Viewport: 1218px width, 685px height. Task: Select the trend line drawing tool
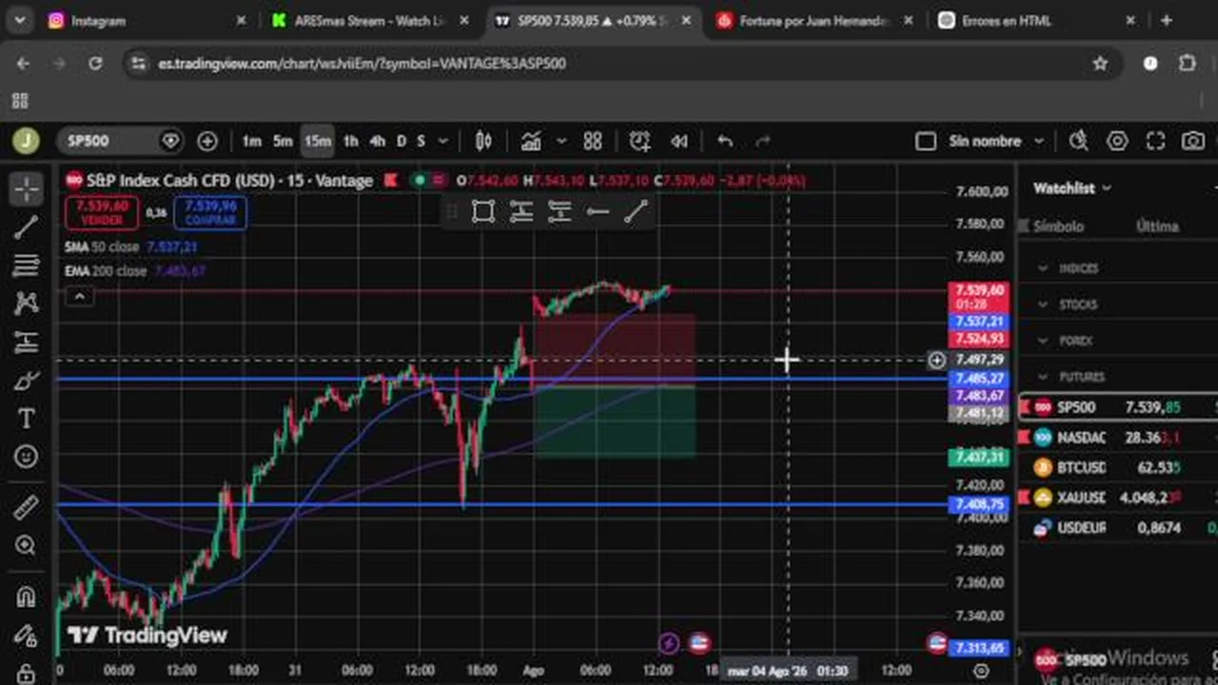click(27, 226)
